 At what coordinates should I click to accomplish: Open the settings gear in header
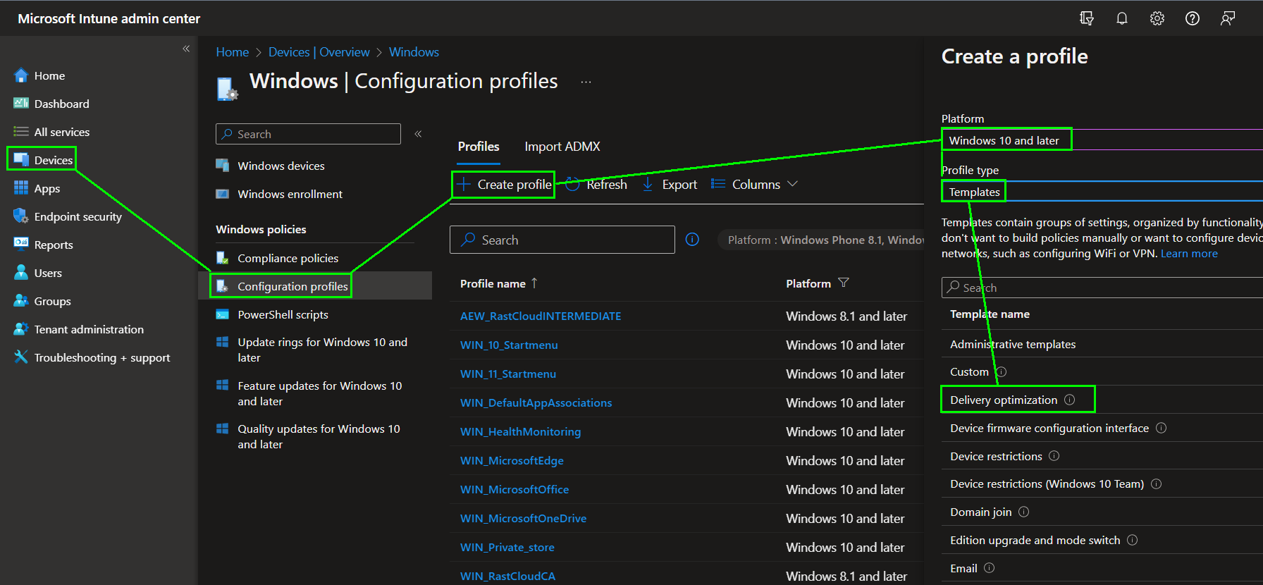tap(1157, 19)
